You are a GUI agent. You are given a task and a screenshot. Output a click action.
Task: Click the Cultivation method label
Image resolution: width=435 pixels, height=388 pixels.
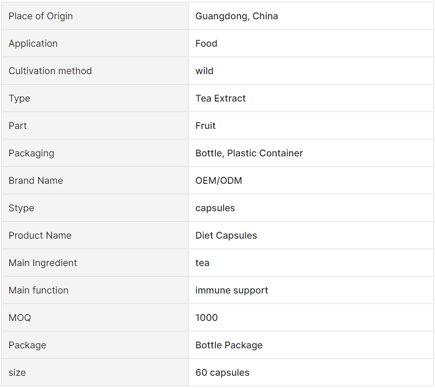pyautogui.click(x=50, y=71)
